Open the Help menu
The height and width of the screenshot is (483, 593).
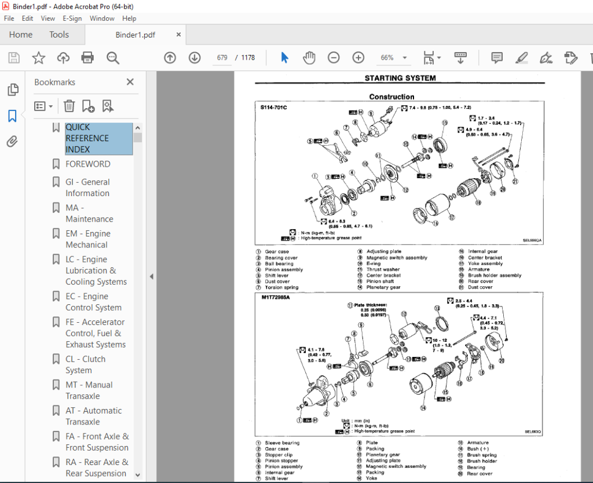129,19
